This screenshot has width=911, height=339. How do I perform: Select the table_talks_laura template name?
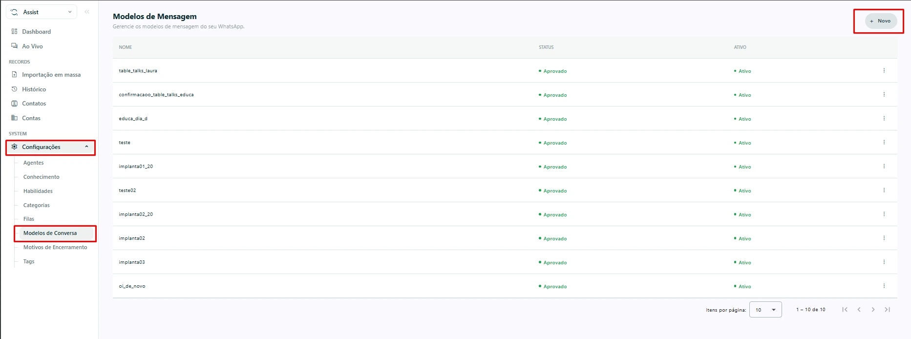[138, 71]
